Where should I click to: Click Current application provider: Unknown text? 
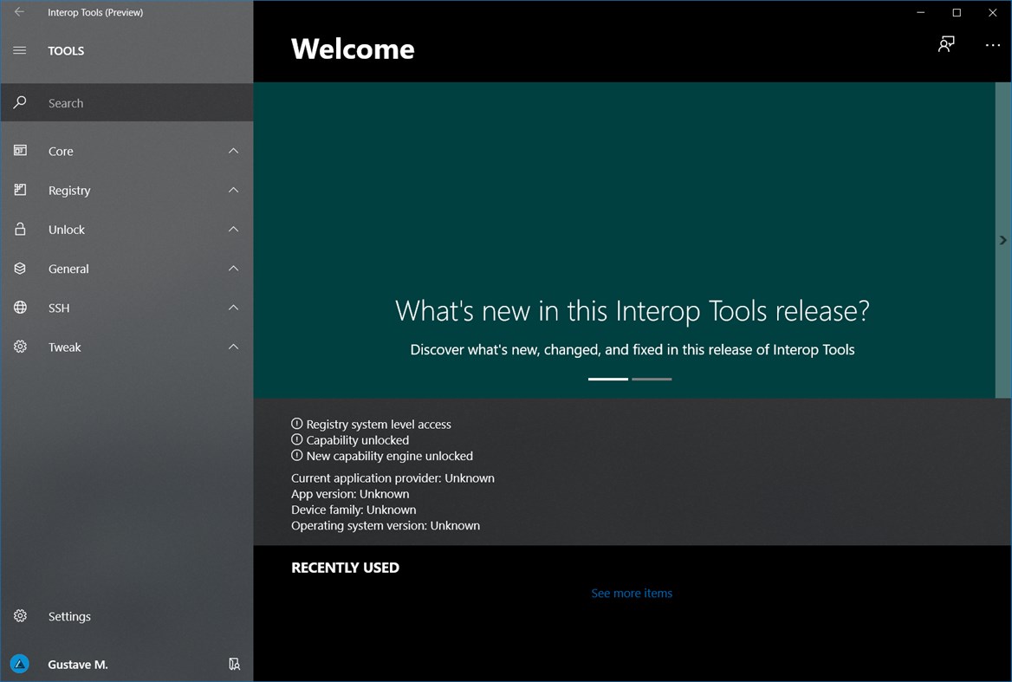tap(392, 478)
